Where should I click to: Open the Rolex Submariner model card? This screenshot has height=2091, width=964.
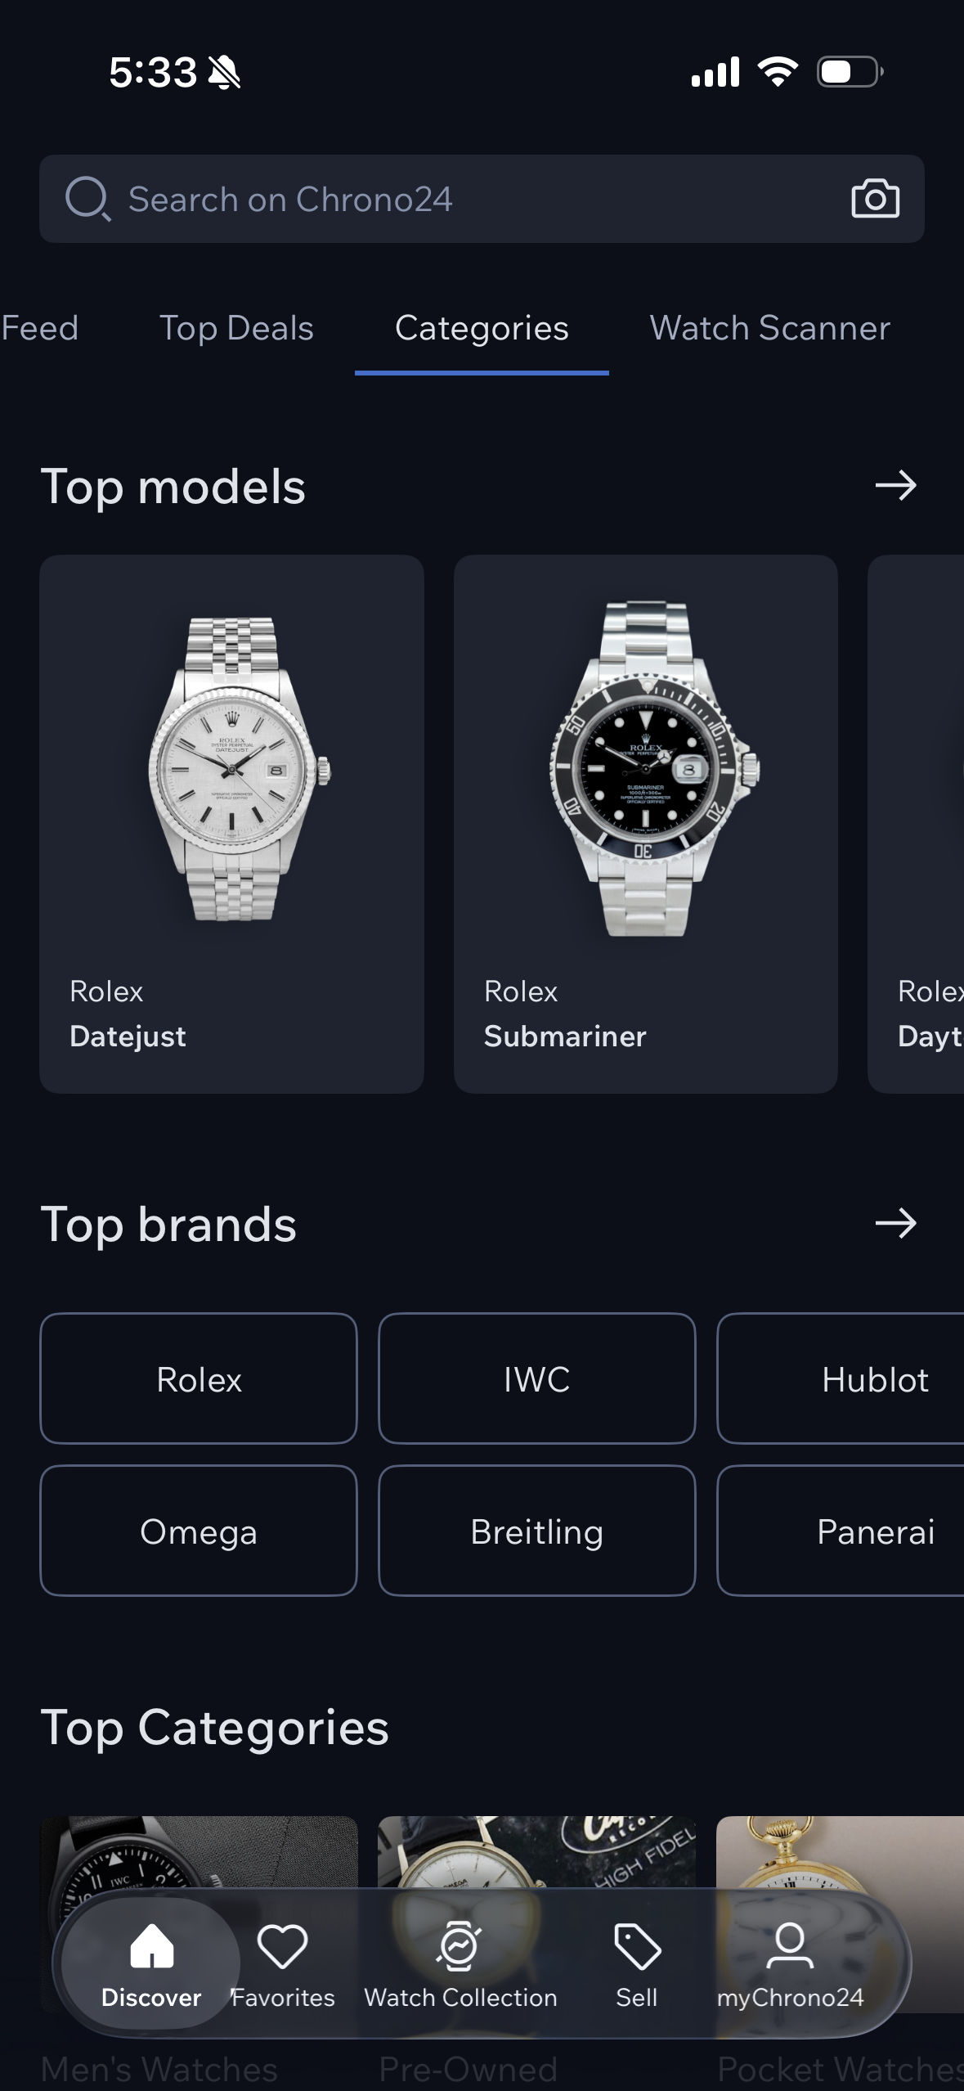pos(645,823)
